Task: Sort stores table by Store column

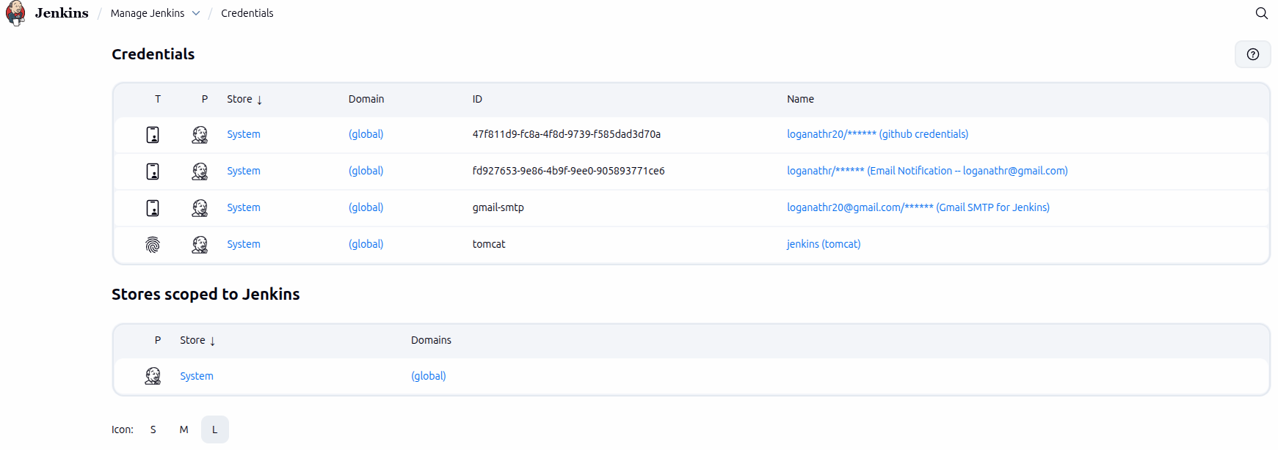Action: 197,340
